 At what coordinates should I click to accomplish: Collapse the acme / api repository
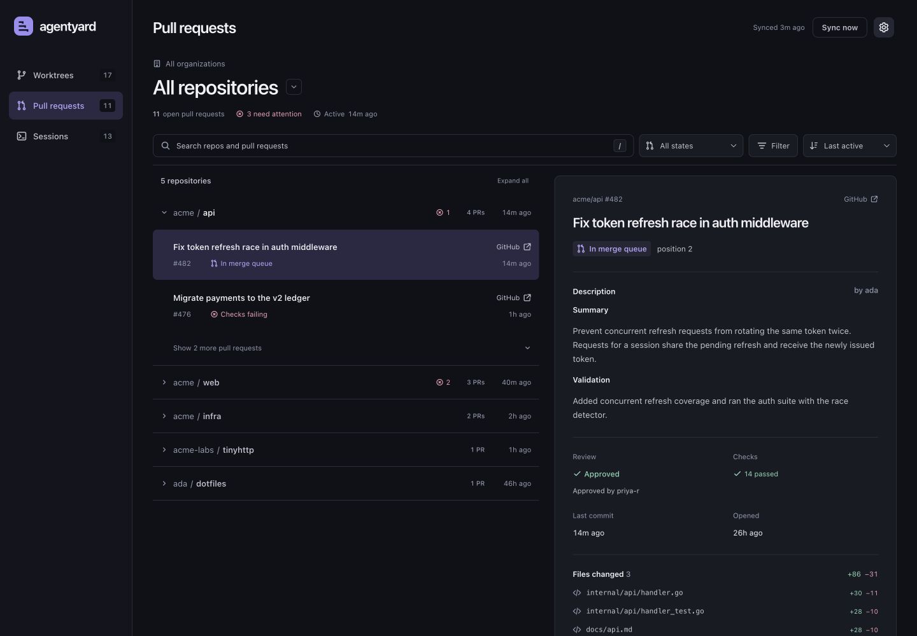pos(346,212)
